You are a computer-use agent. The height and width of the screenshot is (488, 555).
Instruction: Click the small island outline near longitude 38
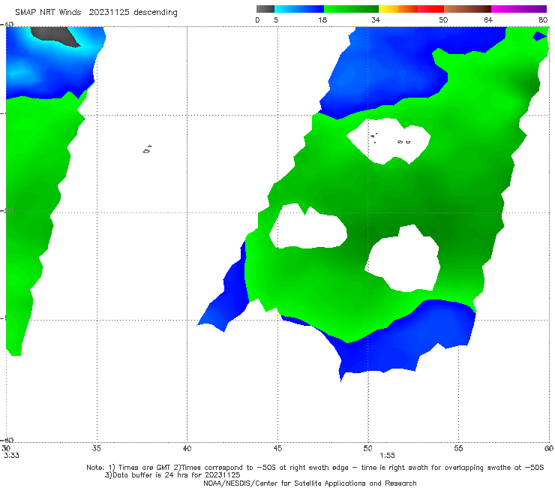coord(147,149)
